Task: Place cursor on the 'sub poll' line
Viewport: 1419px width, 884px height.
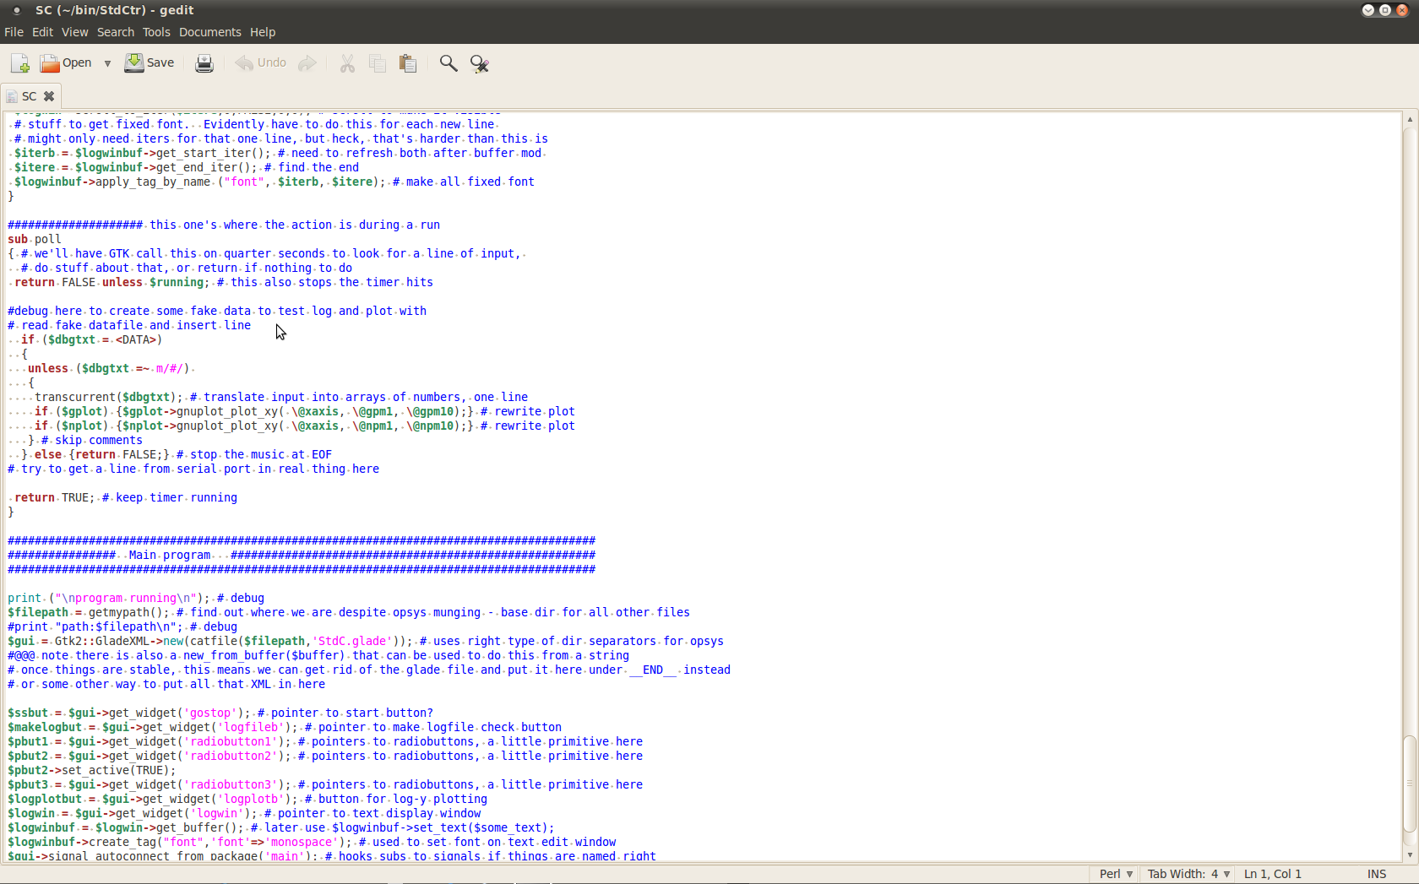Action: click(x=35, y=239)
